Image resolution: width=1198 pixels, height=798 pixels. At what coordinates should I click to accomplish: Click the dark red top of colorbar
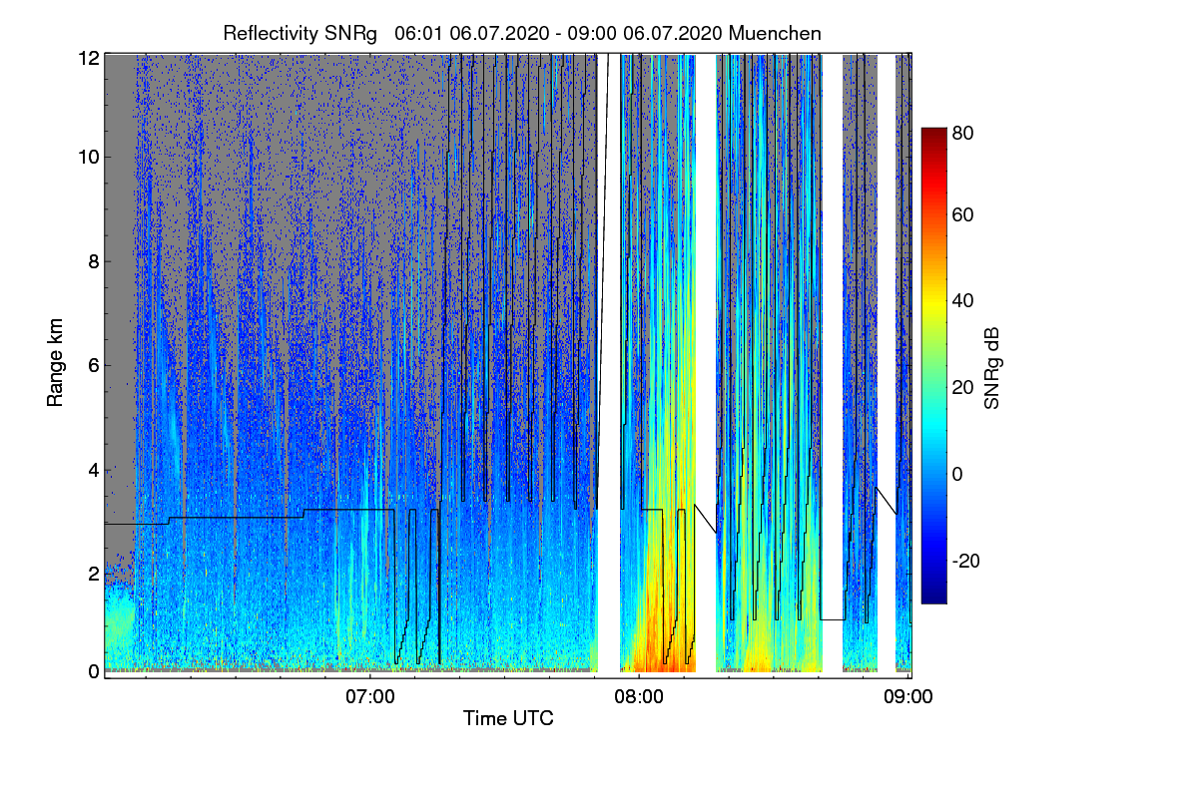click(x=933, y=135)
